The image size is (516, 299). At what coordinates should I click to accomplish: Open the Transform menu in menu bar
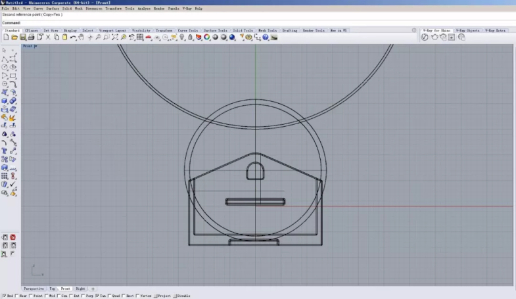[x=113, y=9]
